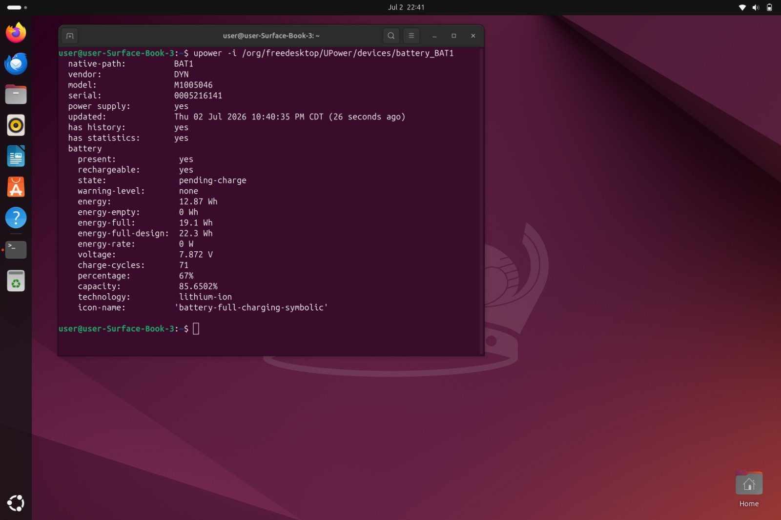Open the Files manager in dock

[16, 94]
